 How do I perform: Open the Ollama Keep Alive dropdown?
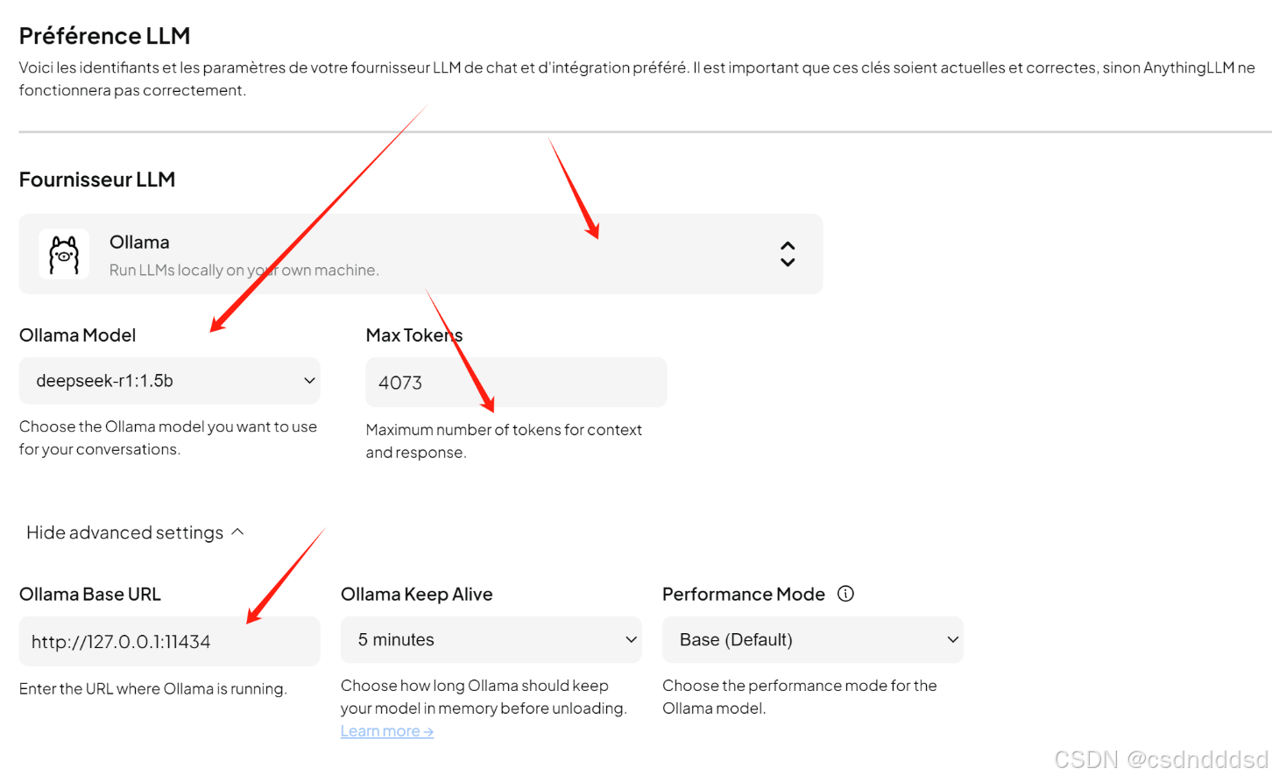(x=491, y=640)
